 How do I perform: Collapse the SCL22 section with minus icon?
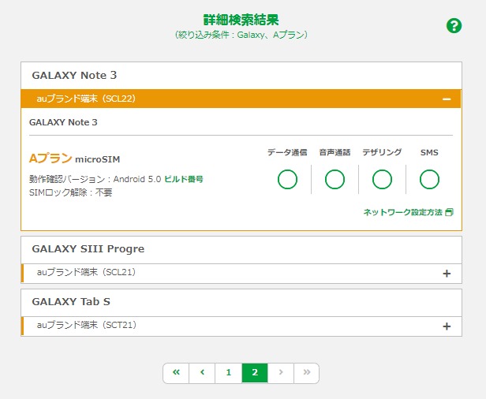tap(447, 99)
